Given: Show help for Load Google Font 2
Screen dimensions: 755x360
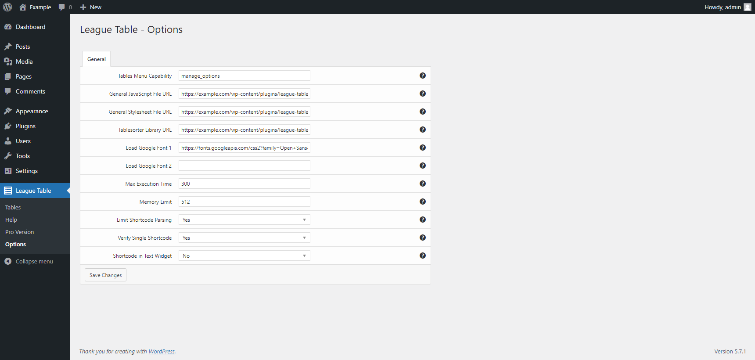Looking at the screenshot, I should (423, 166).
